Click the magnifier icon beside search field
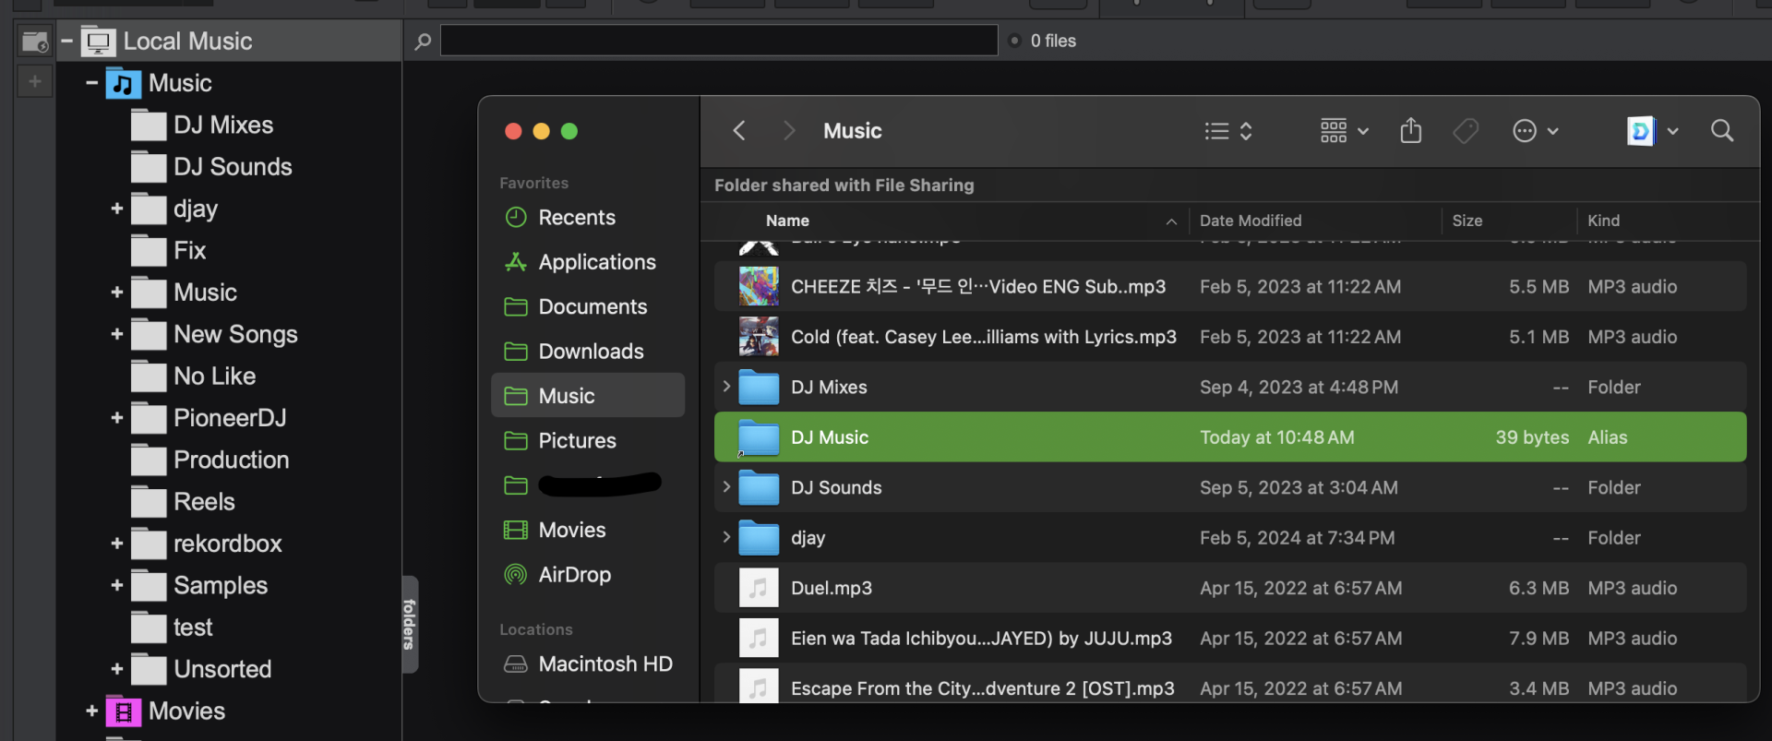Image resolution: width=1772 pixels, height=741 pixels. pyautogui.click(x=423, y=42)
